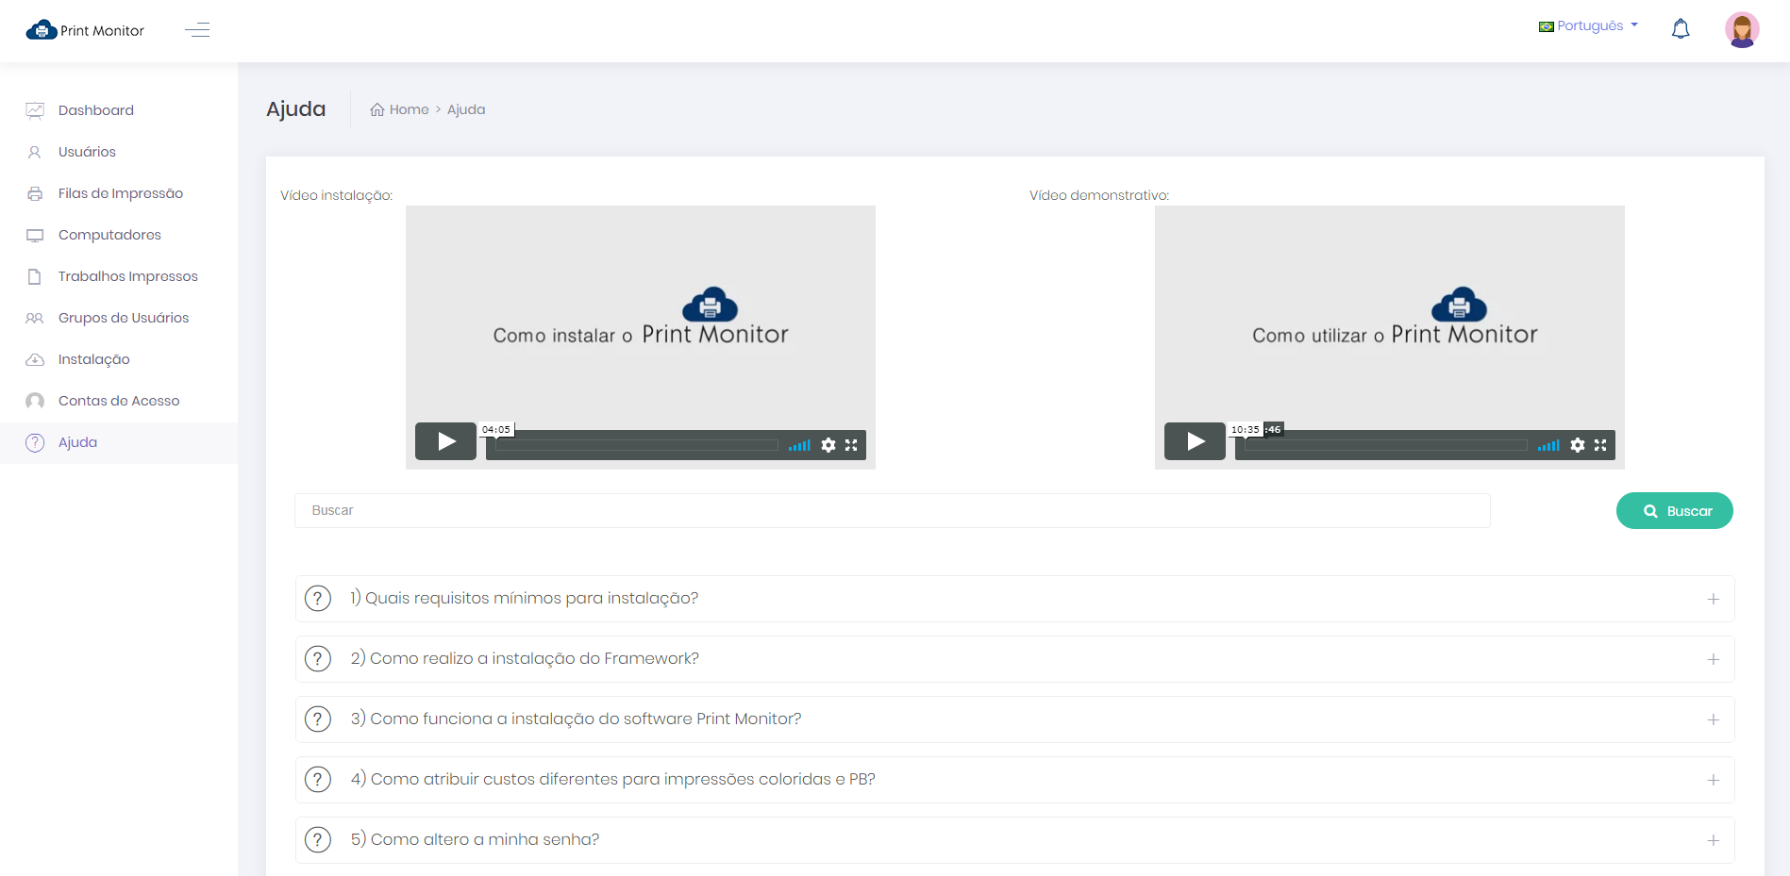Adjust volume on the demonstration video
Image resolution: width=1790 pixels, height=876 pixels.
[1548, 445]
